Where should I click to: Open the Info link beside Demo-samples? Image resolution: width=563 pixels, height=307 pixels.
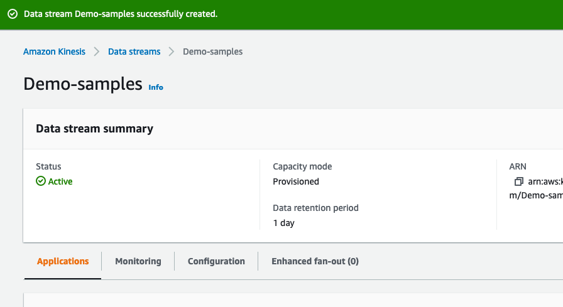(156, 87)
